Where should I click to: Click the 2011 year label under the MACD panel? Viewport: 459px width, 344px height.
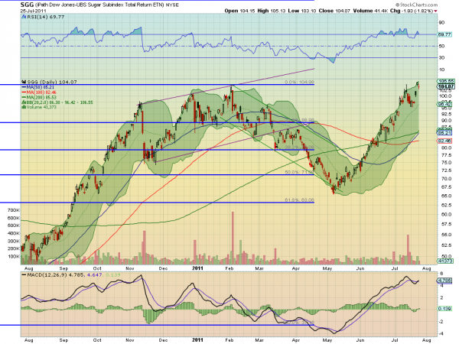(197, 339)
